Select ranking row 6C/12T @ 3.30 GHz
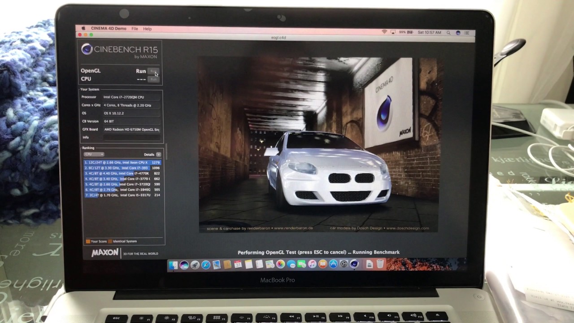The image size is (574, 323). click(122, 168)
